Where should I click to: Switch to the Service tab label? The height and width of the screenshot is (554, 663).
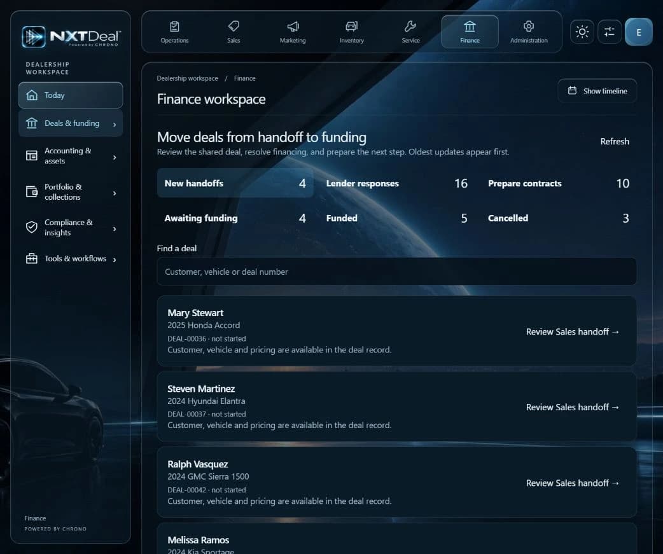410,41
